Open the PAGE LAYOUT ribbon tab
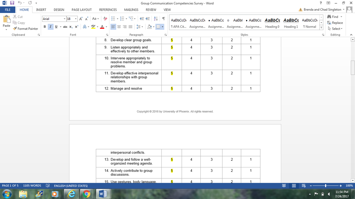Image resolution: width=355 pixels, height=199 pixels. pos(82,10)
